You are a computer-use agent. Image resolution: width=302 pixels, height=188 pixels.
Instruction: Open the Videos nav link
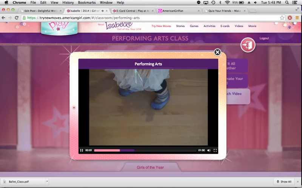pyautogui.click(x=239, y=26)
